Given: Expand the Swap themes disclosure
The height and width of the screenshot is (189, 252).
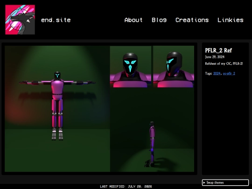Looking at the screenshot, I should pyautogui.click(x=225, y=182).
